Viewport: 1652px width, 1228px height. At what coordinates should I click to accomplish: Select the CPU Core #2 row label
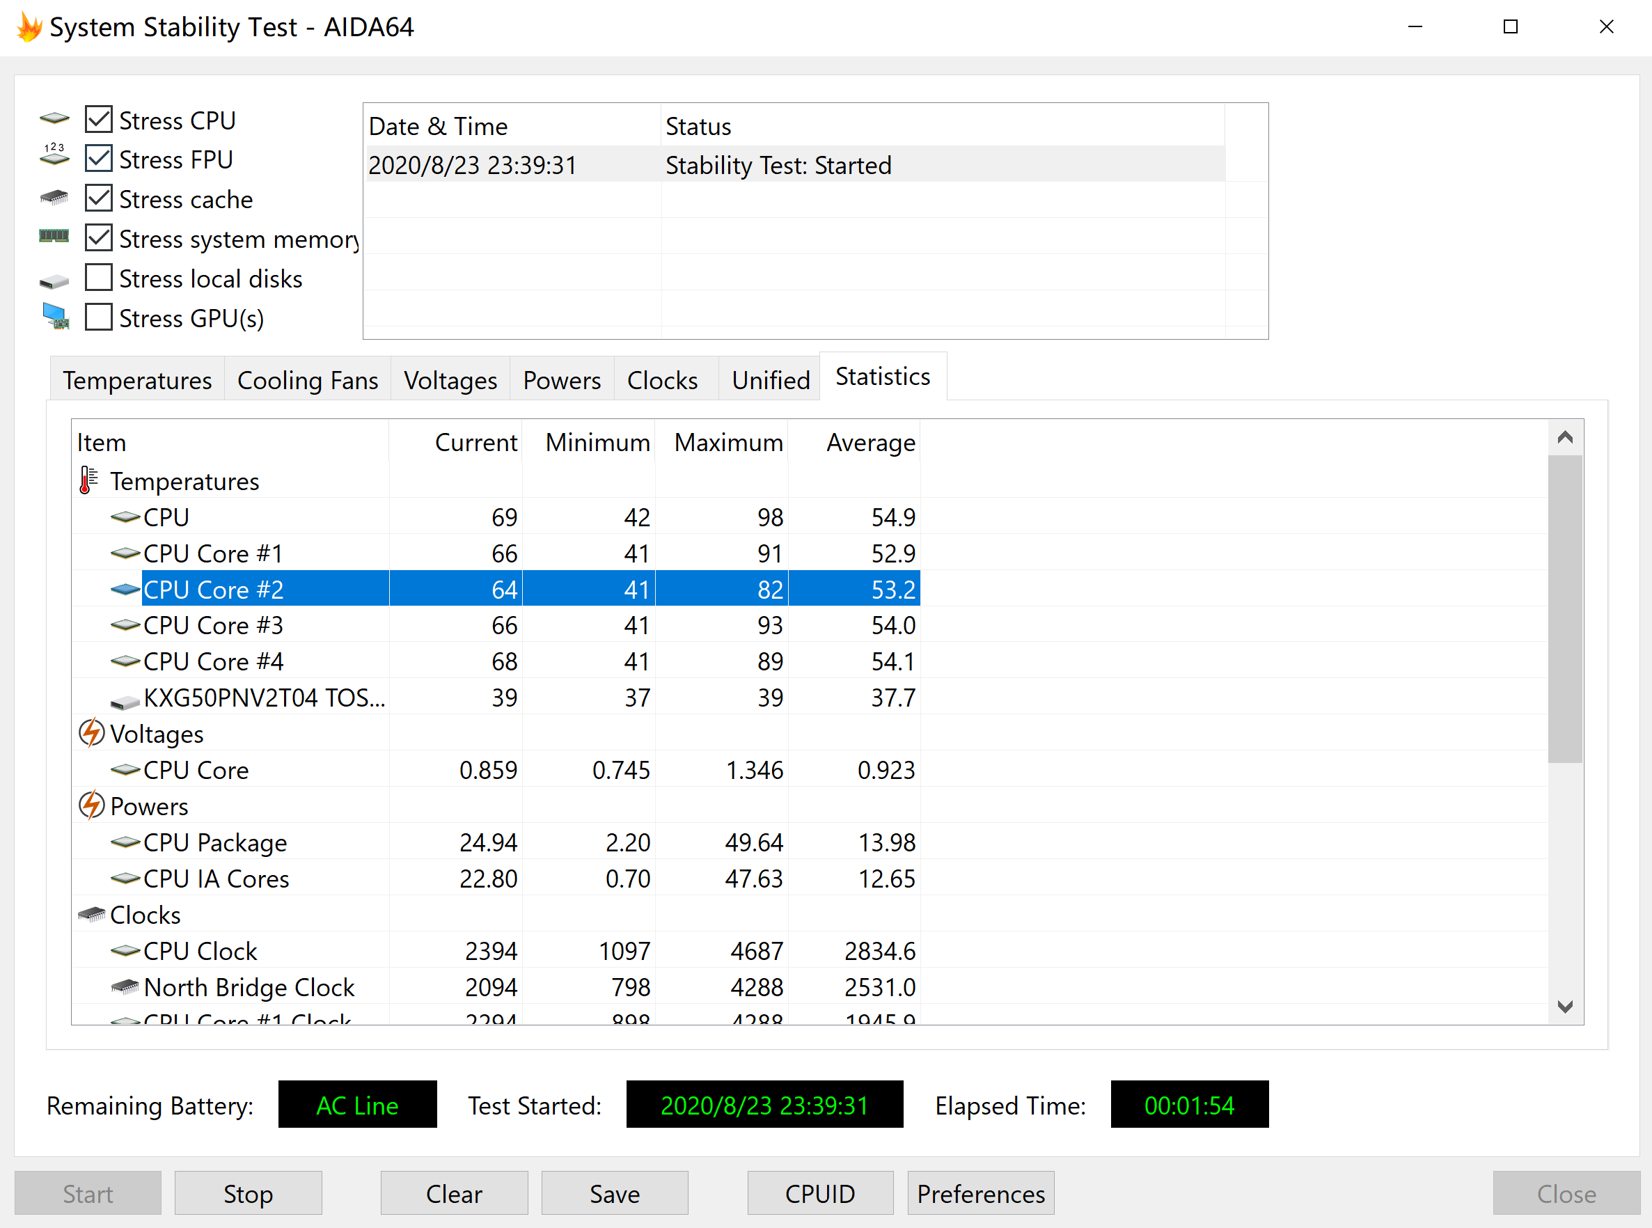(213, 590)
